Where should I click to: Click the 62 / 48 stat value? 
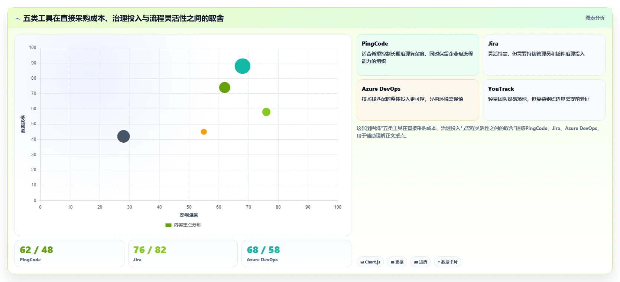click(36, 250)
